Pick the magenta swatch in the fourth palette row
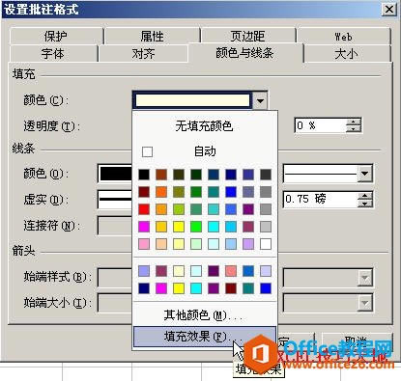This screenshot has width=401, height=381. (144, 227)
